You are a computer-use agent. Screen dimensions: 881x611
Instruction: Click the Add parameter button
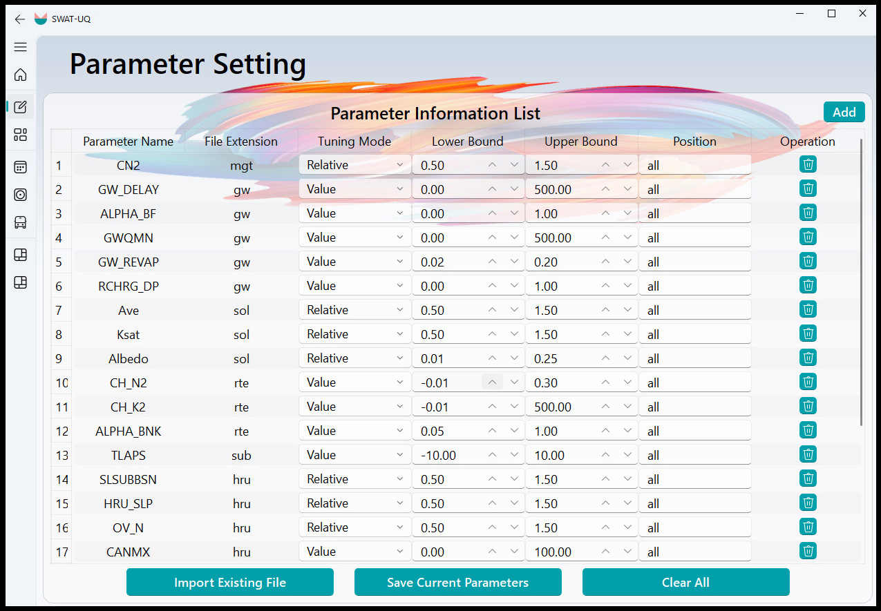[844, 112]
